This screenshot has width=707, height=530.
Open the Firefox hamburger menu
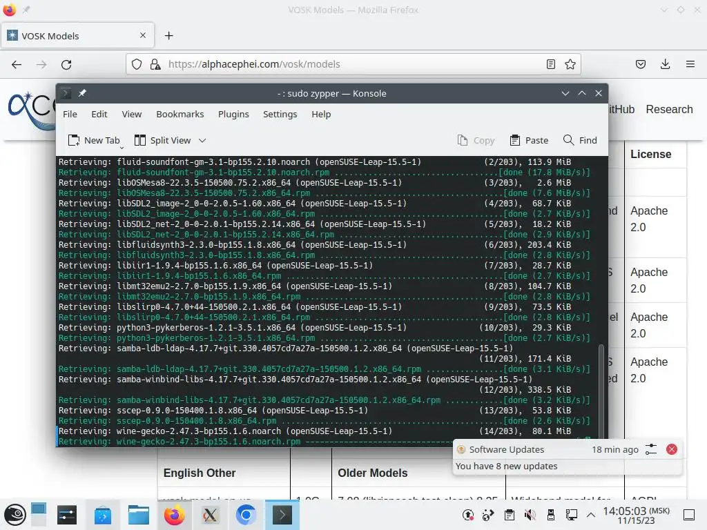point(690,64)
